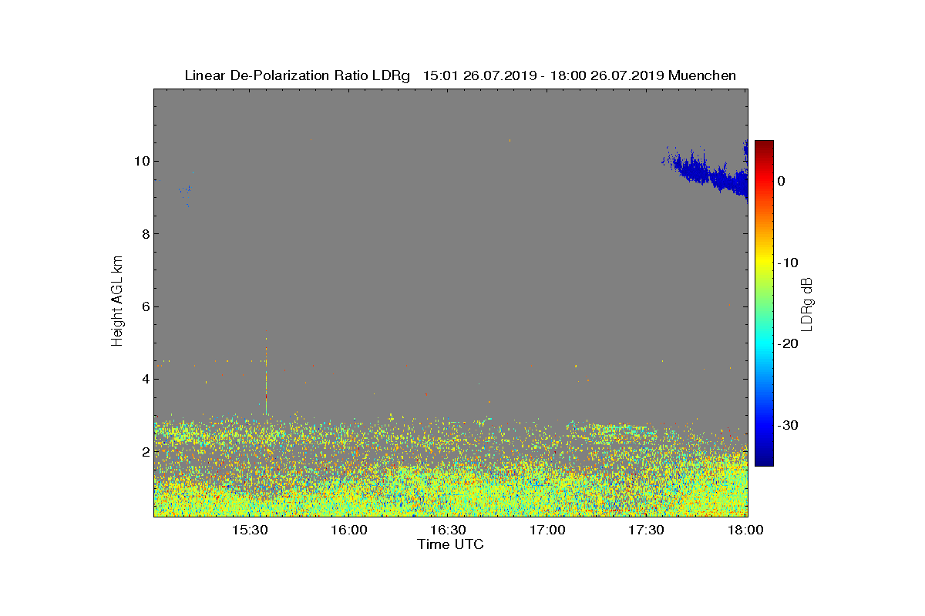This screenshot has width=925, height=616.
Task: Click the 6 km height tick label
Action: 145,306
